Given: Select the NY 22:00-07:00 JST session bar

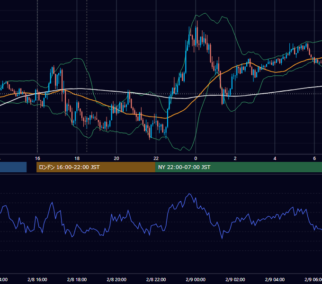Looking at the screenshot, I should (x=238, y=167).
